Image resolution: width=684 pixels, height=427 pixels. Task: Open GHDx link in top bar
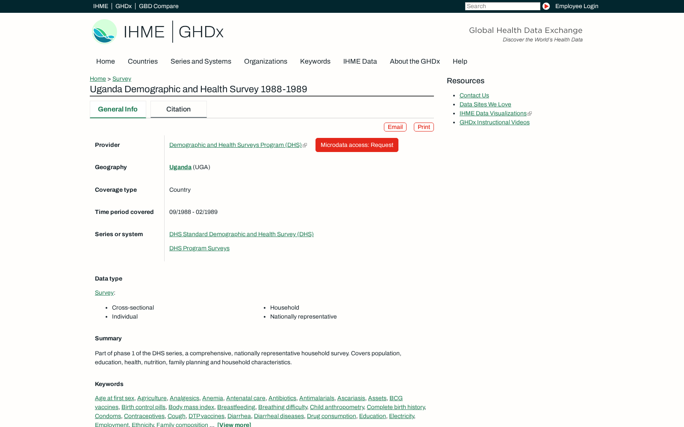[x=124, y=6]
